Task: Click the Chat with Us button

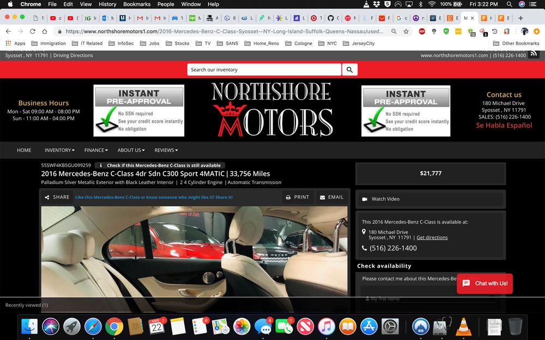Action: click(x=485, y=283)
